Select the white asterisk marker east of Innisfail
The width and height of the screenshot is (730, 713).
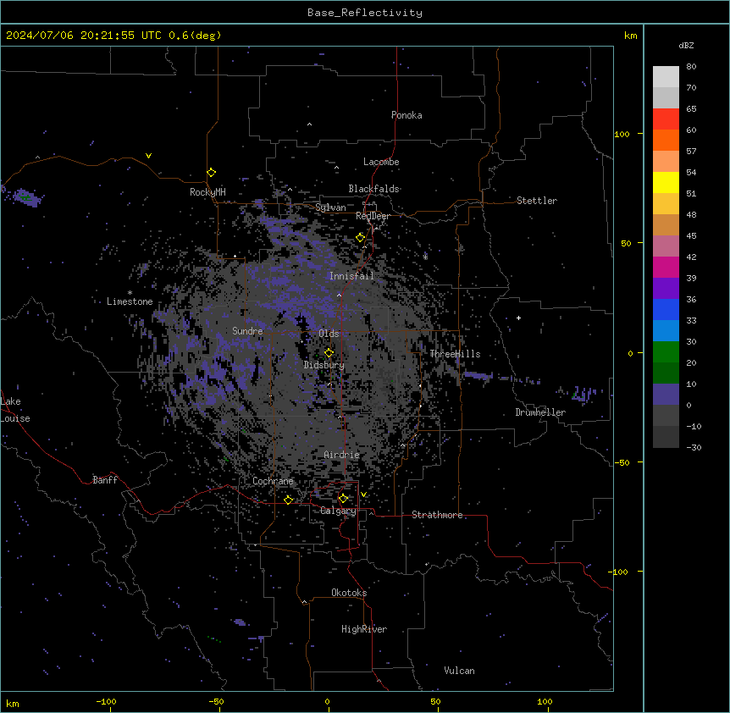[x=425, y=257]
